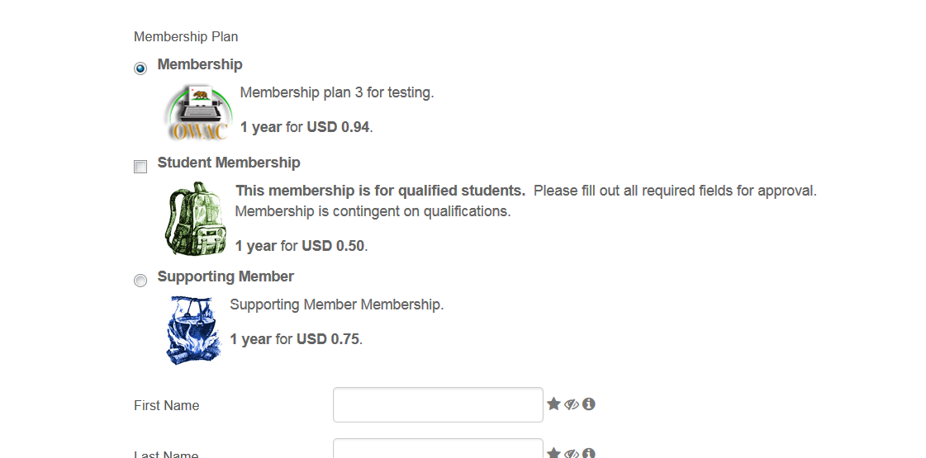
Task: Click the bold Membership plan title
Action: pyautogui.click(x=200, y=64)
